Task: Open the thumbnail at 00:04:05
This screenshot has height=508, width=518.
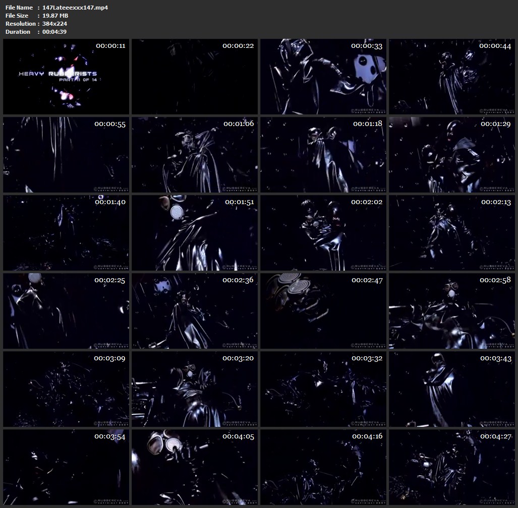Action: coord(195,467)
